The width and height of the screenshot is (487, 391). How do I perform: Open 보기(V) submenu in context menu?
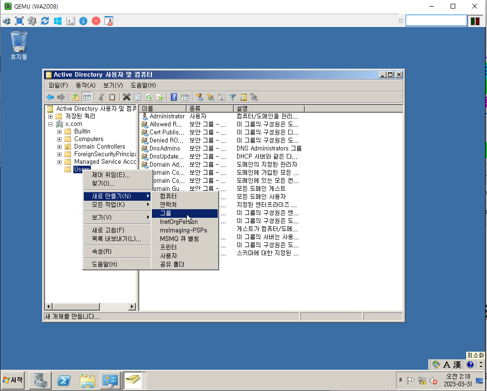pyautogui.click(x=117, y=217)
